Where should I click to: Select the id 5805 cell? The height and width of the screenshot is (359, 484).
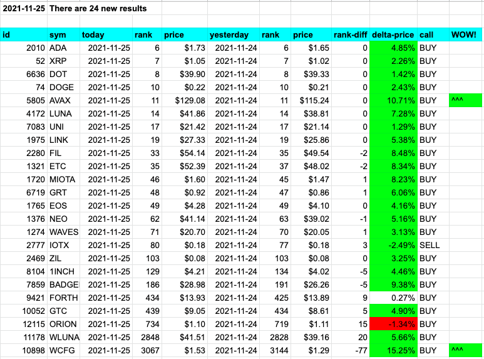24,100
